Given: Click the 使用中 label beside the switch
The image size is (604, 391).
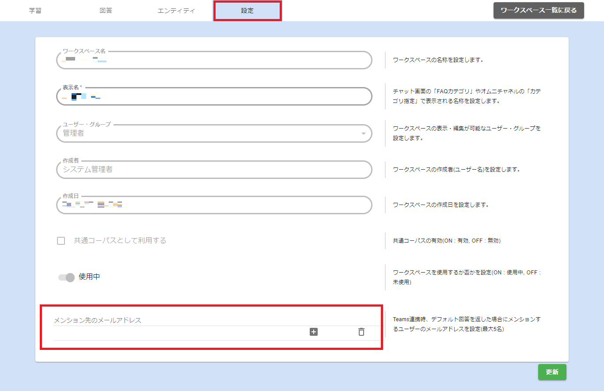Looking at the screenshot, I should [89, 277].
